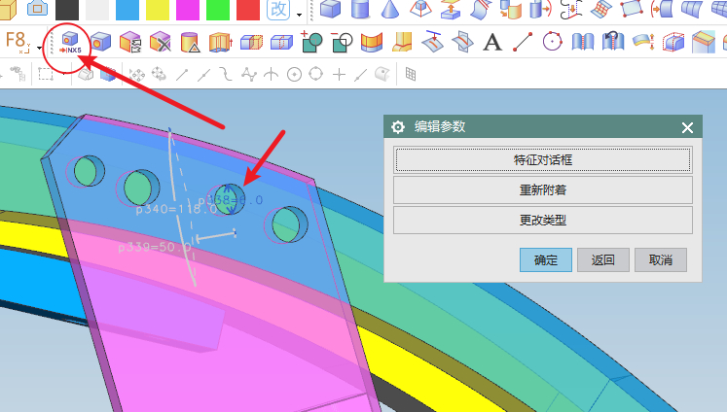The height and width of the screenshot is (412, 727).
Task: Select the Project Curve icon
Action: click(432, 42)
